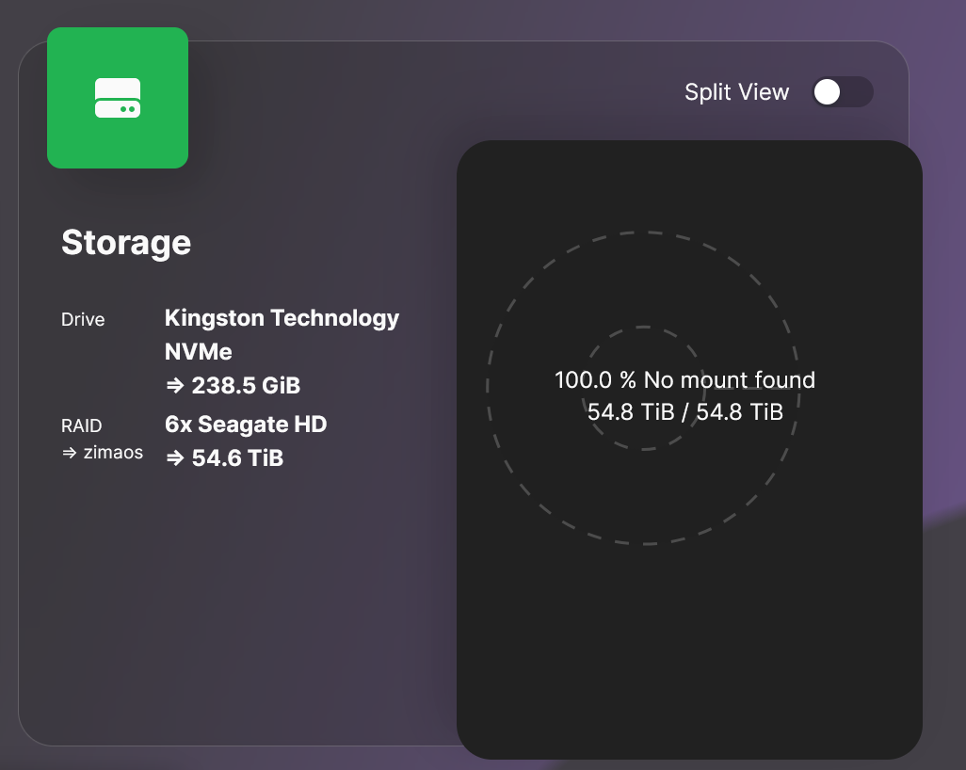
Task: Toggle the Split View switch
Action: [x=842, y=92]
